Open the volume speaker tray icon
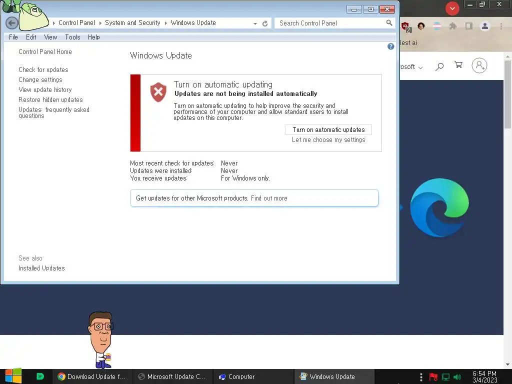The image size is (512, 384). click(x=457, y=377)
